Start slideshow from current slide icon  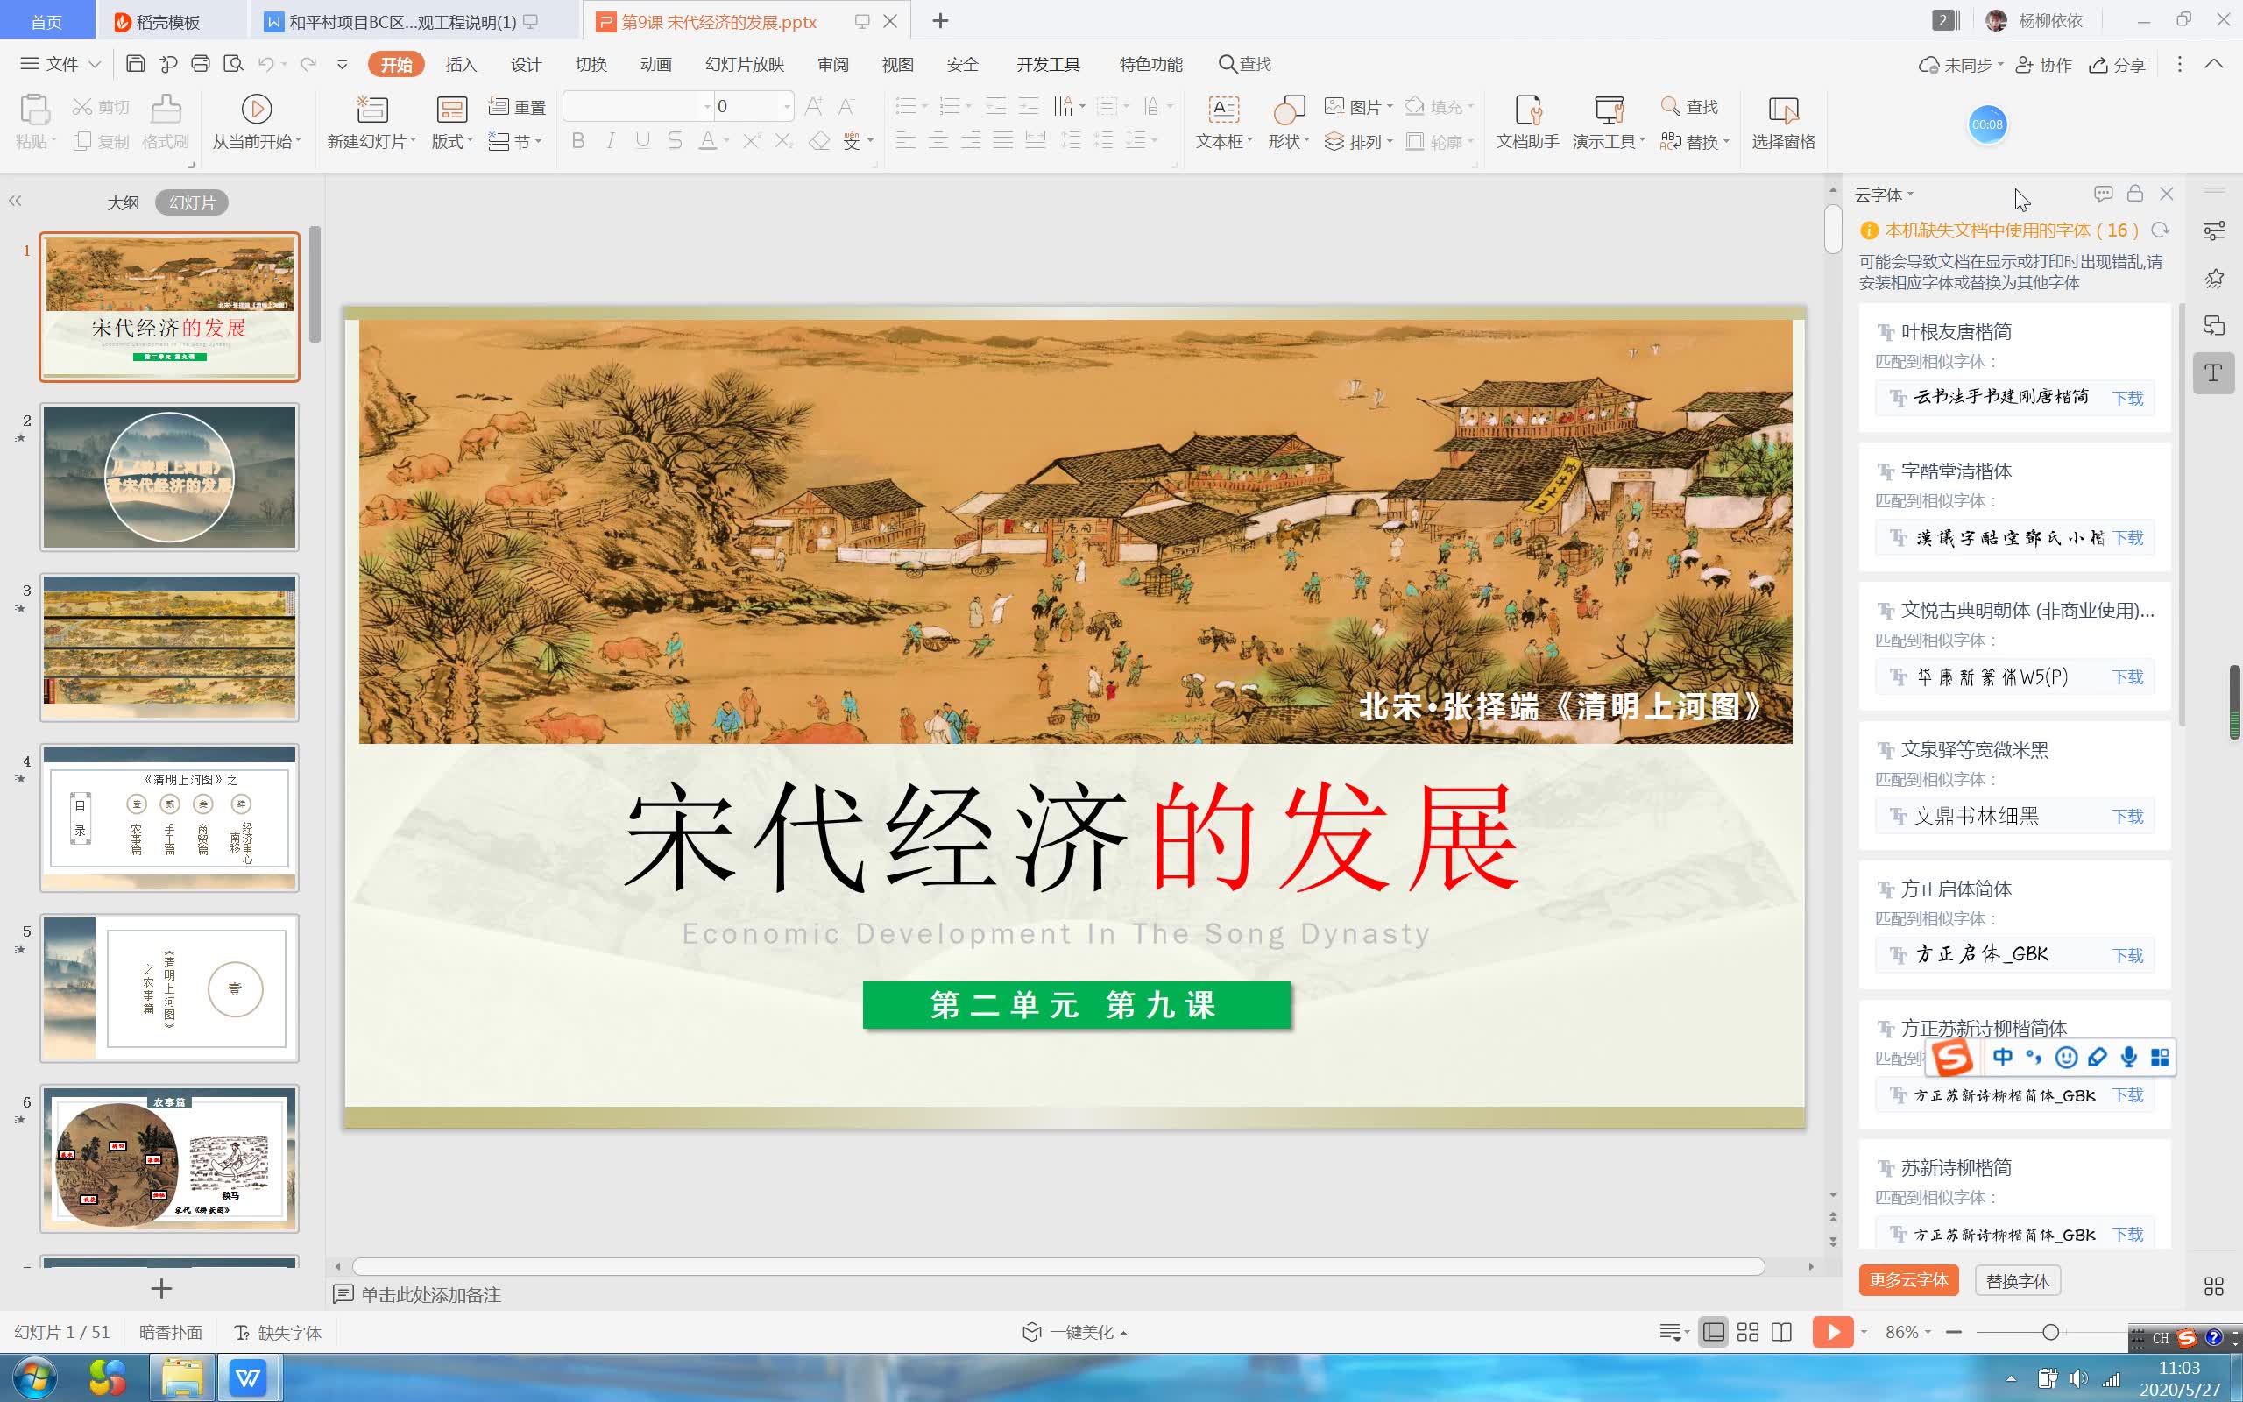pyautogui.click(x=256, y=109)
